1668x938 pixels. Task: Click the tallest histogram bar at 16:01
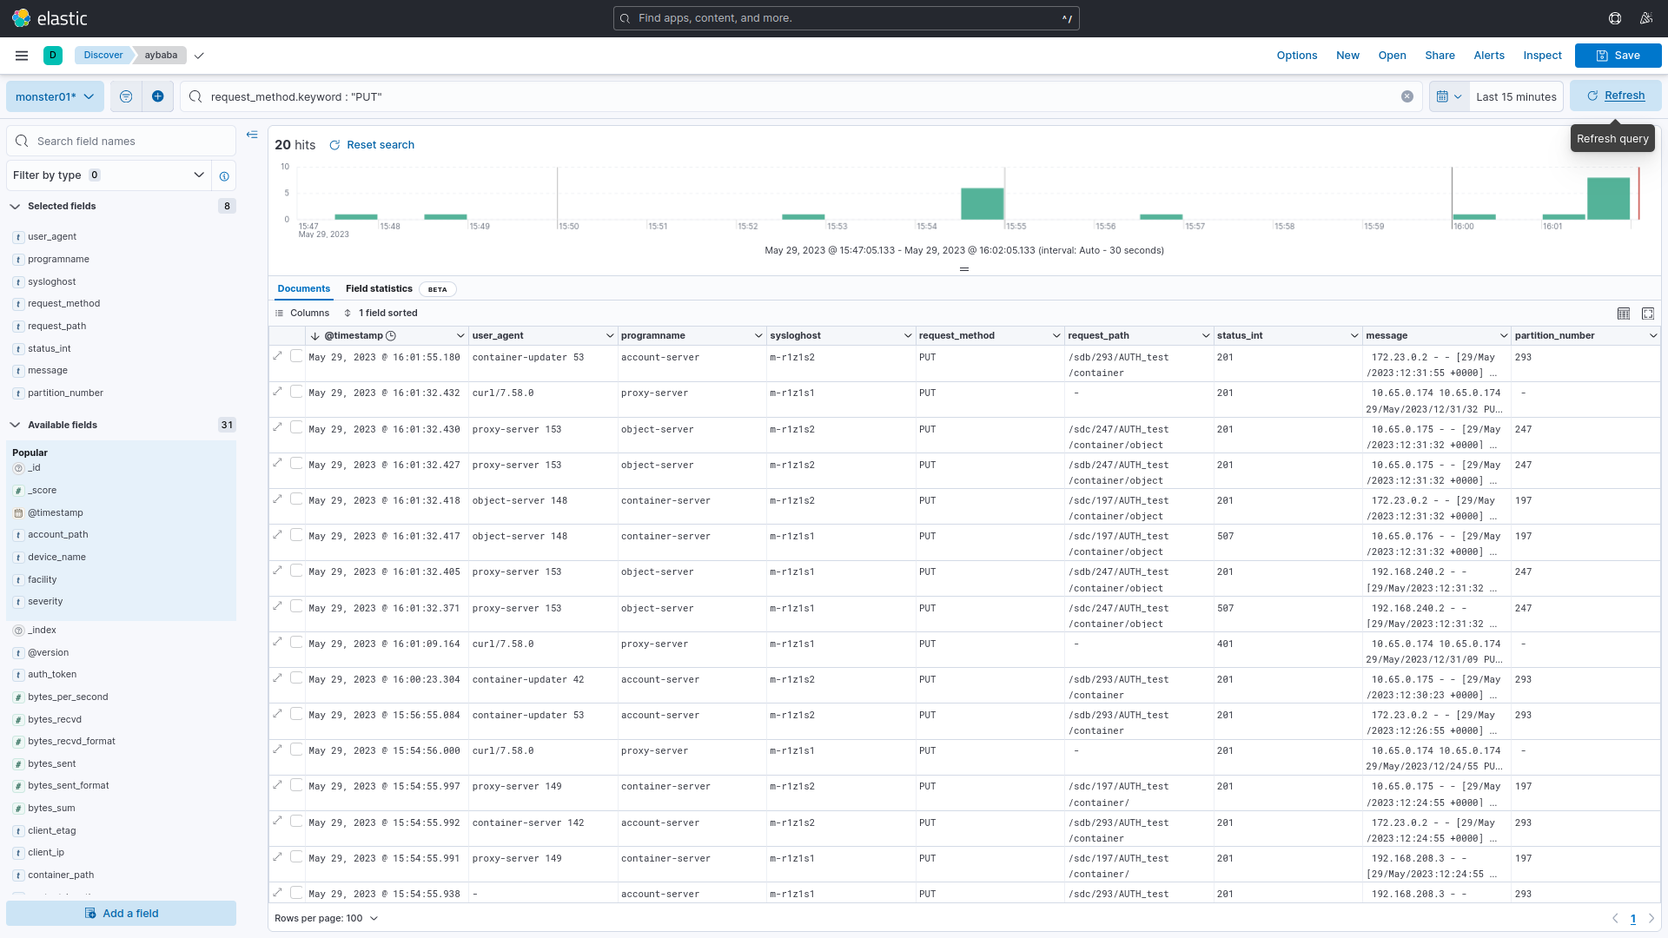pos(1608,199)
